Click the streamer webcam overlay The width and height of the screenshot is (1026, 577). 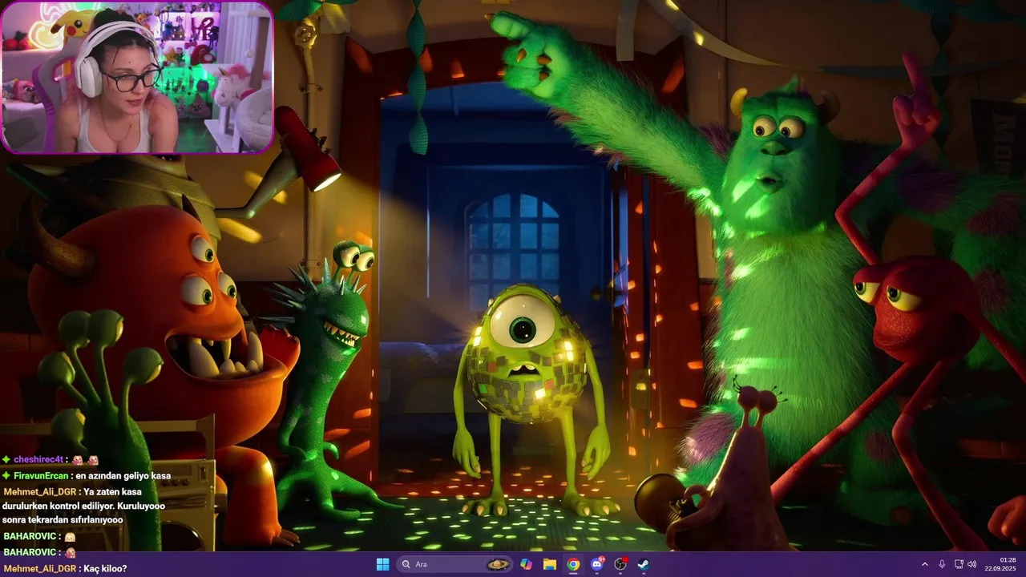(x=137, y=77)
